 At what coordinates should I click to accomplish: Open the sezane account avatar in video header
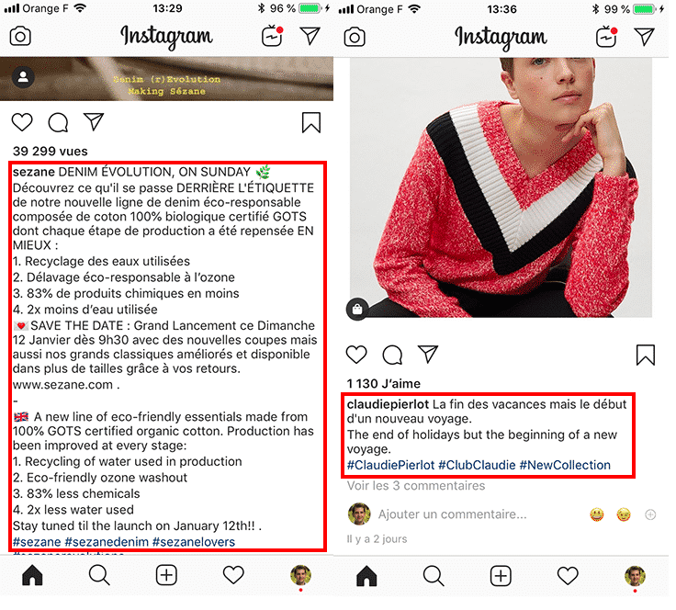pyautogui.click(x=23, y=77)
